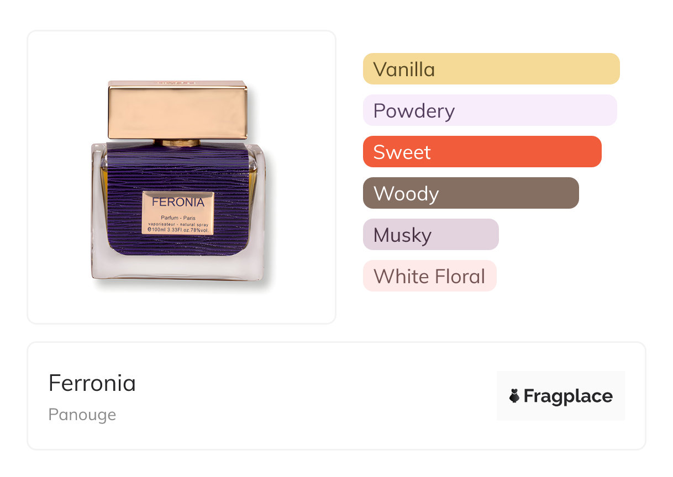This screenshot has height=477, width=673.
Task: Select the Powdery accord bar
Action: click(490, 110)
